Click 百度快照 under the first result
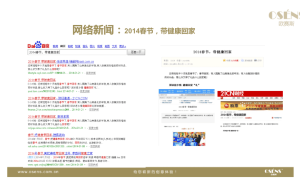300x189 pixels. (x=91, y=73)
